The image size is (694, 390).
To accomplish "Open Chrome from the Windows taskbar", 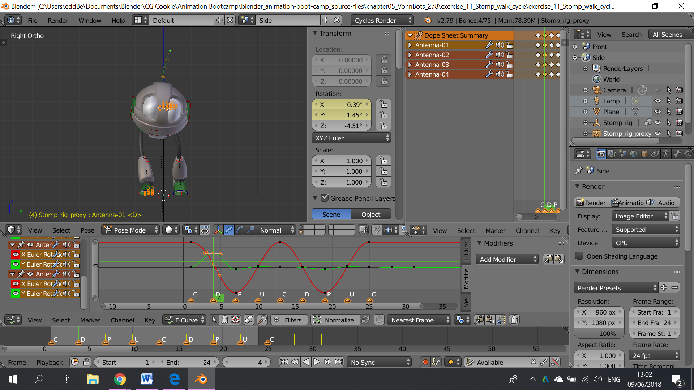I will 120,379.
